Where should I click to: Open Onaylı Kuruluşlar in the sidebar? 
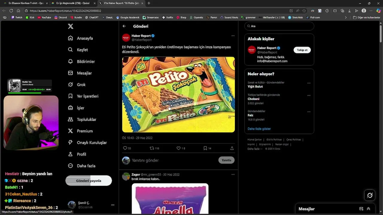point(87,143)
